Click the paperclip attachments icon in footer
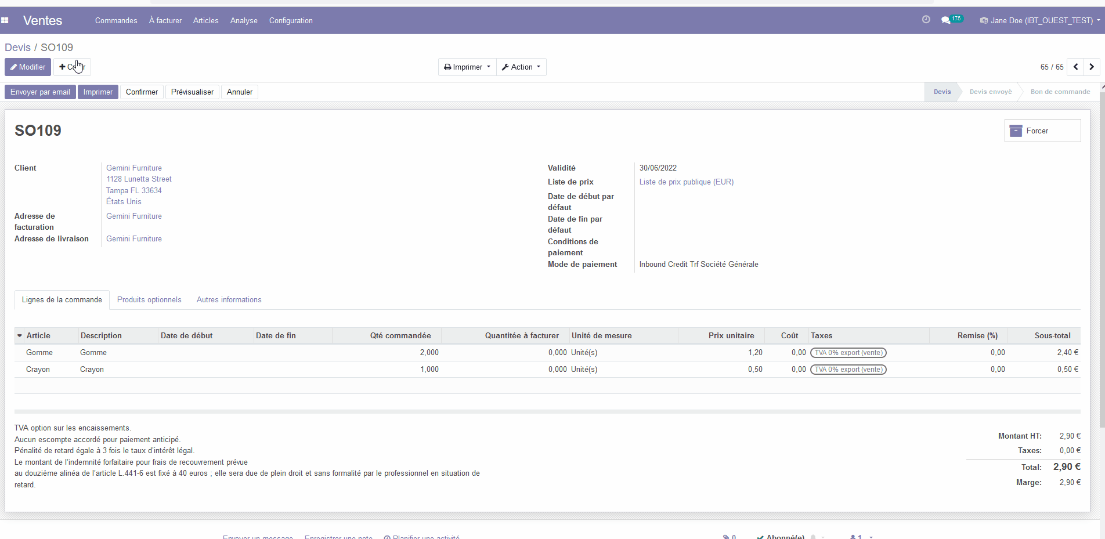The width and height of the screenshot is (1105, 539). [x=725, y=536]
